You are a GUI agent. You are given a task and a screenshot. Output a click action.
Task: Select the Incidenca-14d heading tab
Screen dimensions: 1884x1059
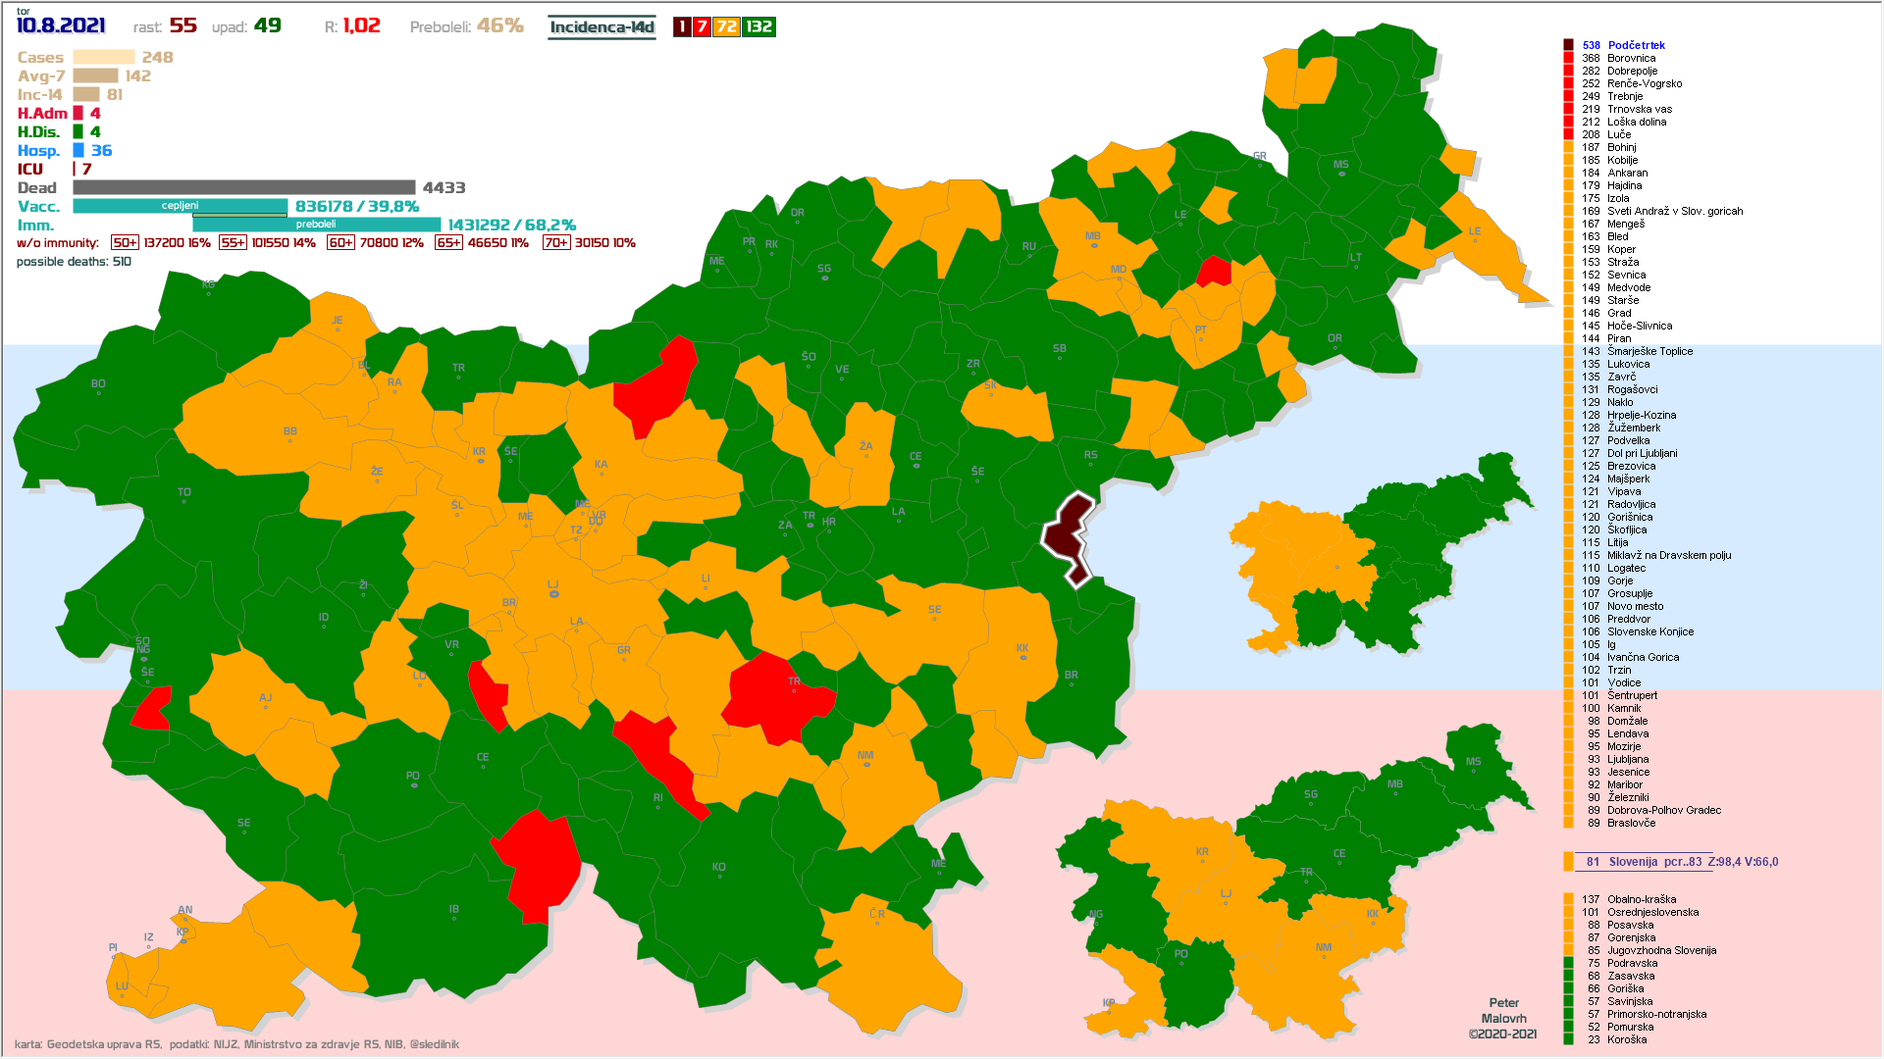coord(602,27)
